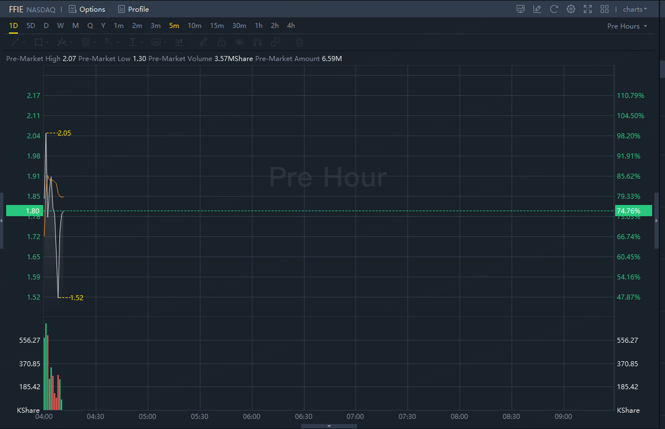Open the Profile document icon
This screenshot has width=665, height=429.
121,9
